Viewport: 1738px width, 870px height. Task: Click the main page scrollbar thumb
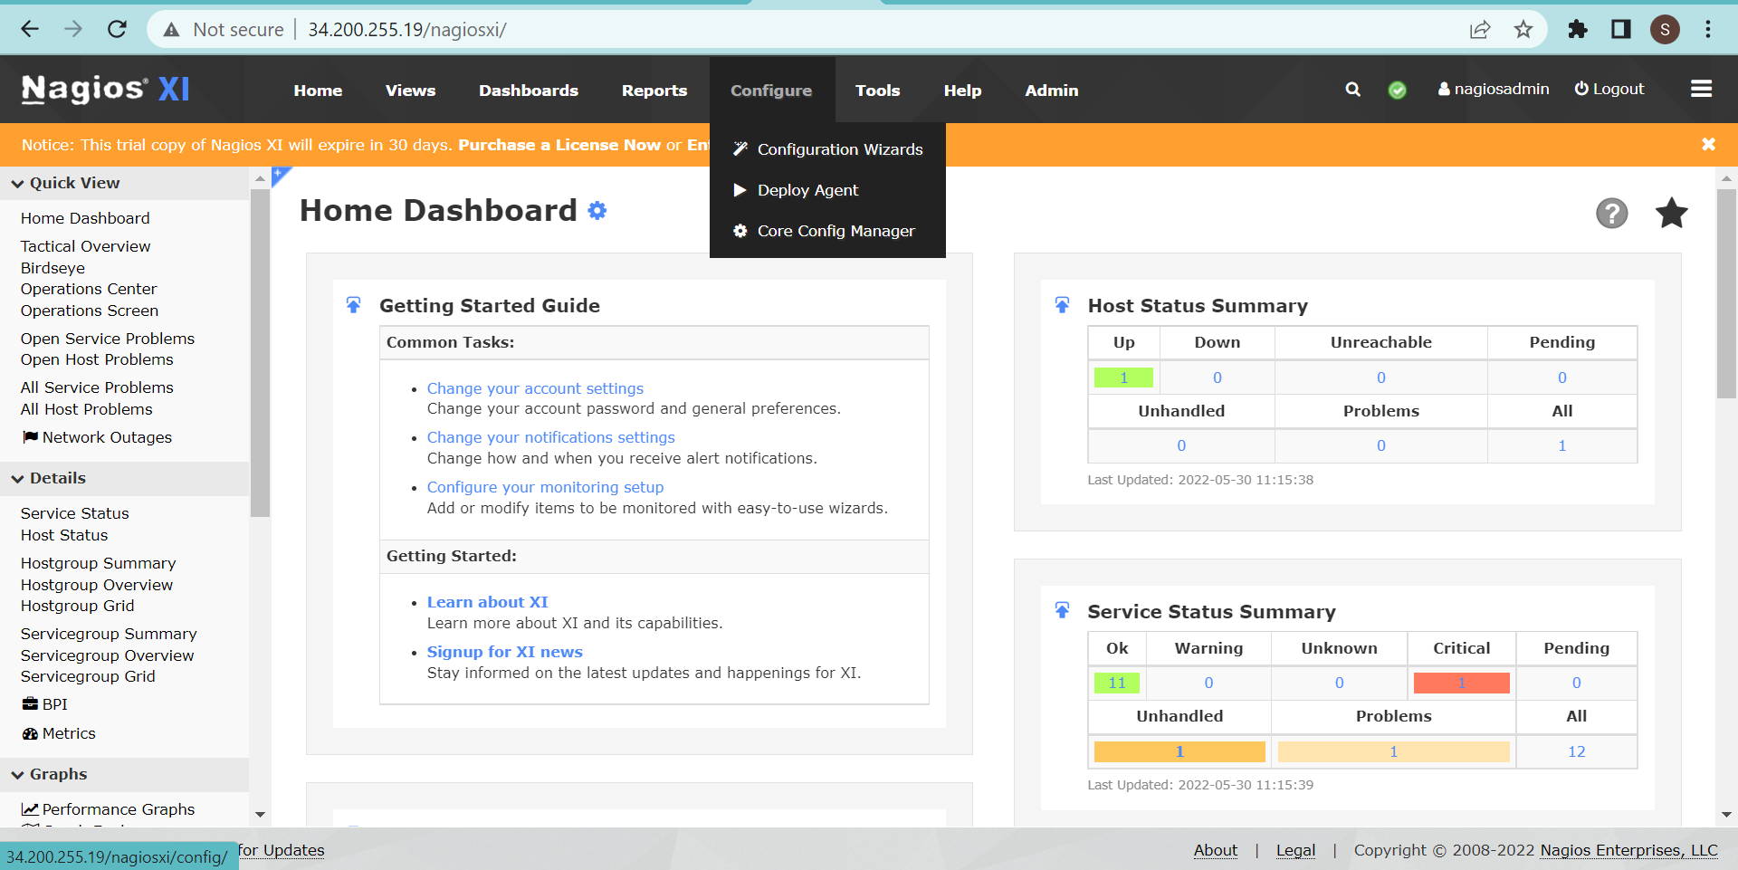[x=1726, y=294]
